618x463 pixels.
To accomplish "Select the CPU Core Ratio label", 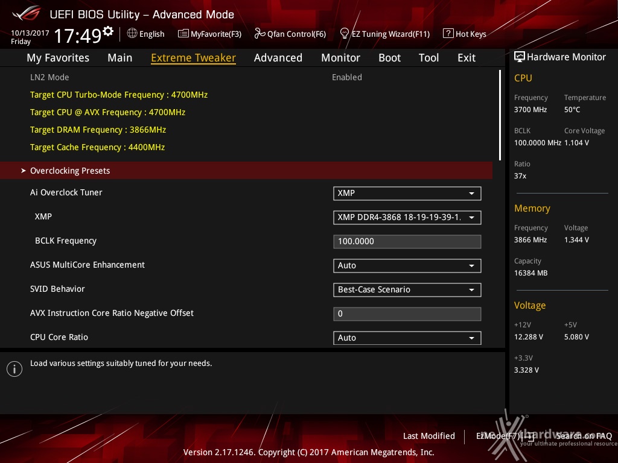I will point(59,337).
